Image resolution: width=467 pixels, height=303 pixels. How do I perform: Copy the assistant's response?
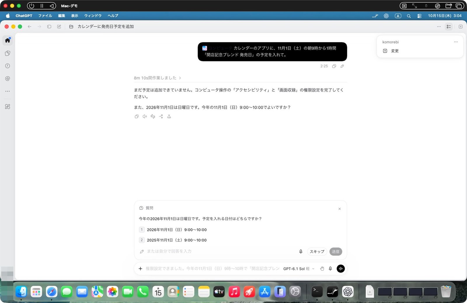pos(137,117)
